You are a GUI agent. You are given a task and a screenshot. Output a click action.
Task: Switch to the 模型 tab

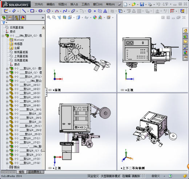pyautogui.click(x=21, y=172)
